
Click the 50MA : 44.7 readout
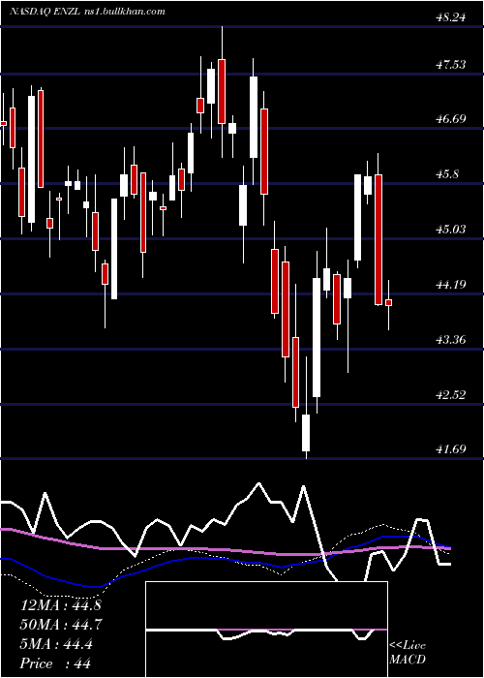(x=61, y=625)
